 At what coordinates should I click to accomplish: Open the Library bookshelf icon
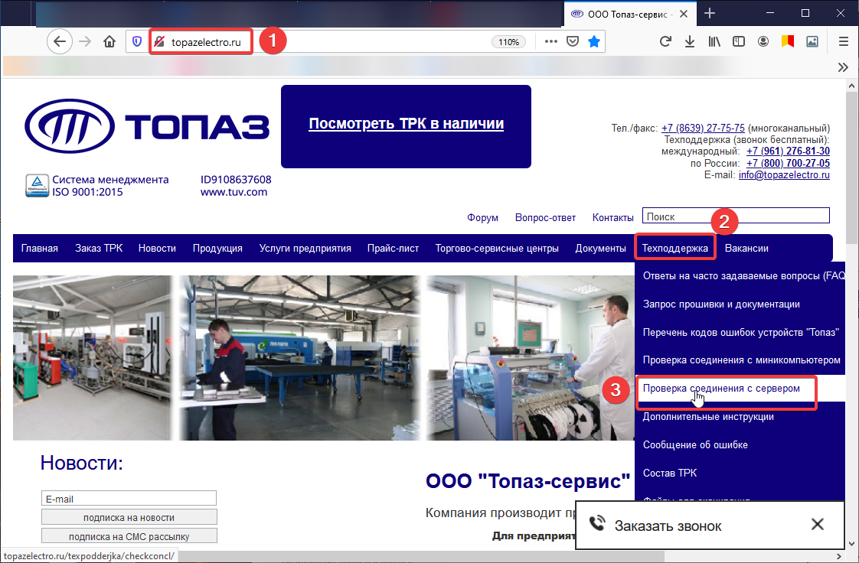coord(714,41)
